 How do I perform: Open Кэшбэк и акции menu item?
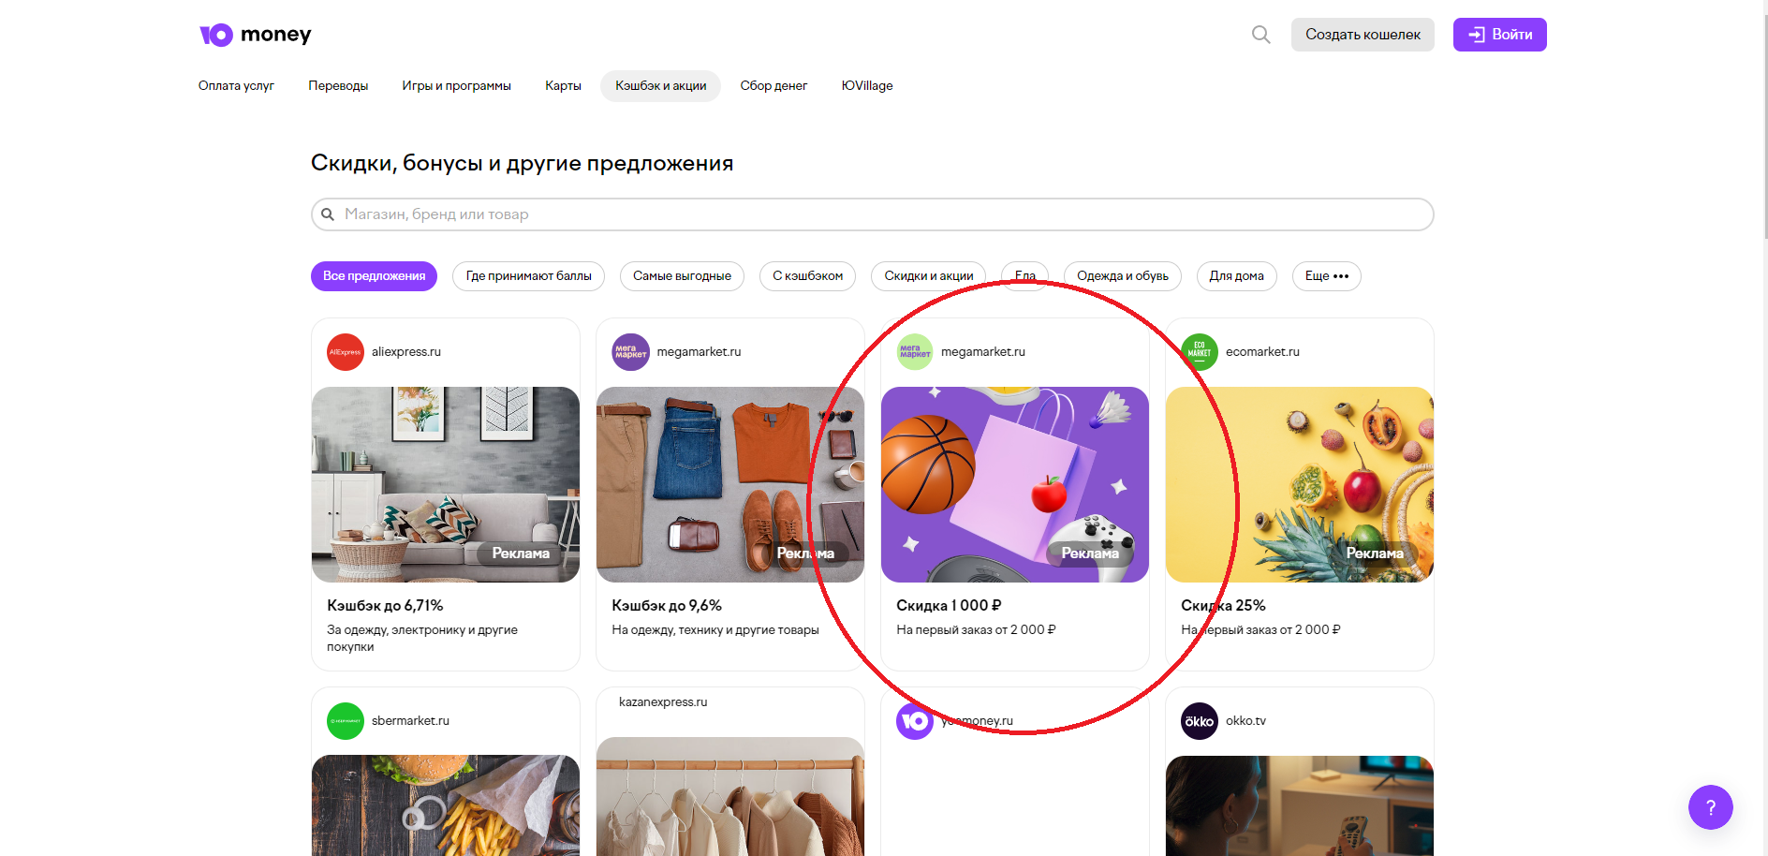coord(660,86)
